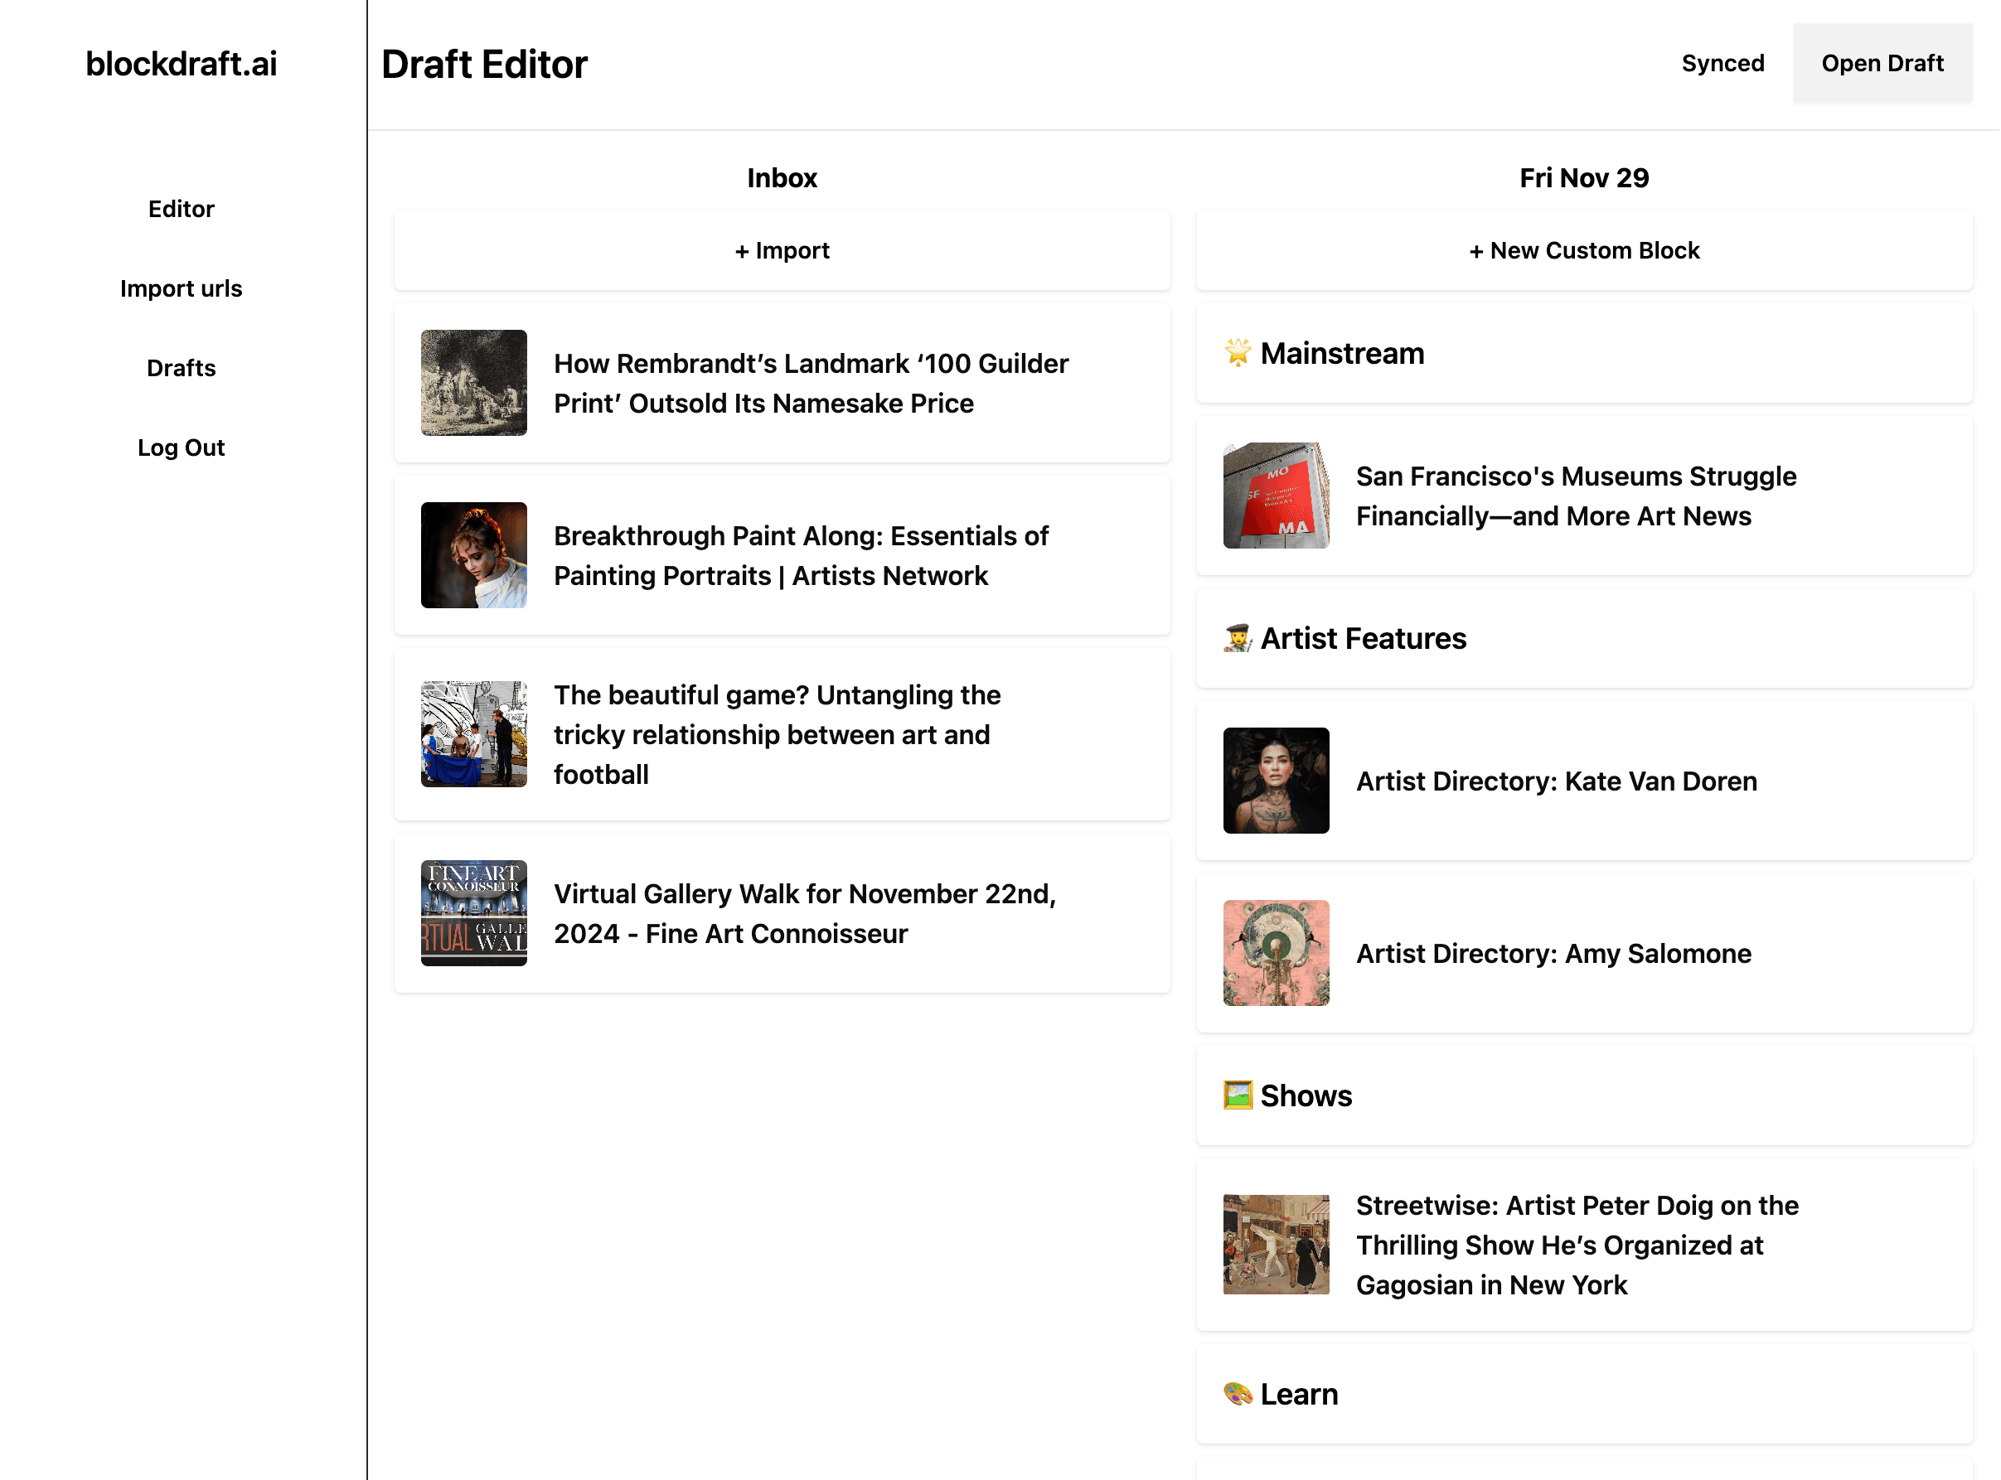Open the Editor page from sidebar
Image resolution: width=2001 pixels, height=1480 pixels.
(181, 209)
